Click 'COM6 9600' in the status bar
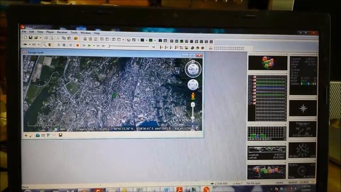 click(x=221, y=183)
